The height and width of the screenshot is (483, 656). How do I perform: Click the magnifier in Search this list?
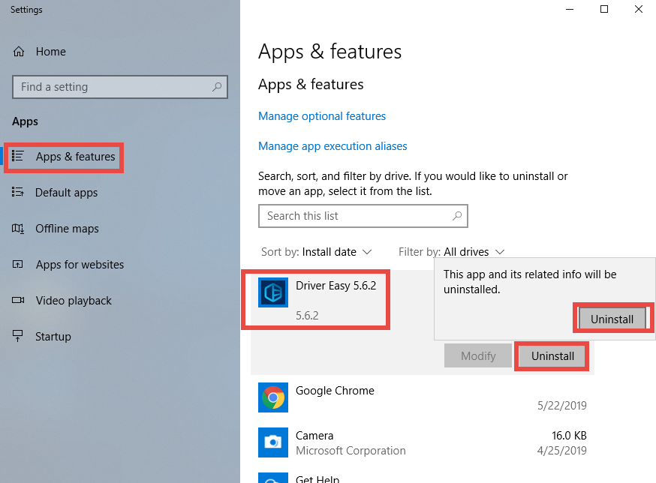coord(457,216)
